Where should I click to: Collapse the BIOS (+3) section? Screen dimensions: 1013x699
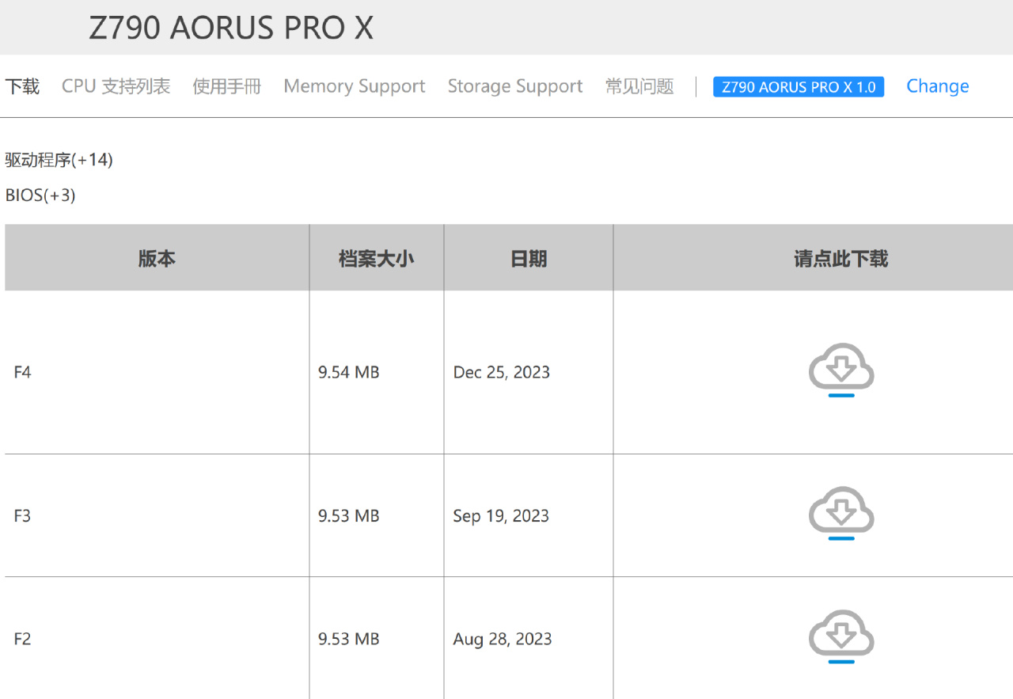40,195
